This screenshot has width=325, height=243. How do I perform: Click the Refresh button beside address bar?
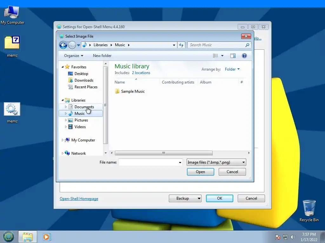[181, 45]
